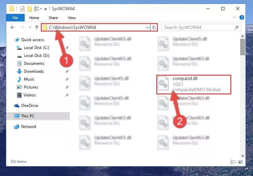This screenshot has width=253, height=176.
Task: Go up one folder level
Action: (37, 27)
